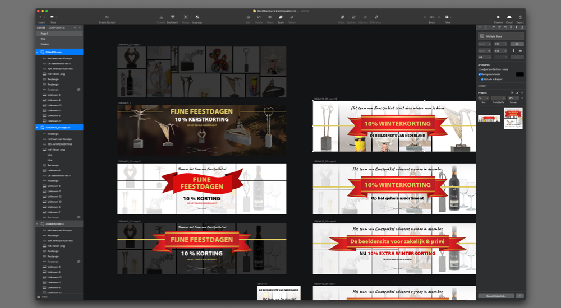Align selected layers to left edge

point(494,27)
